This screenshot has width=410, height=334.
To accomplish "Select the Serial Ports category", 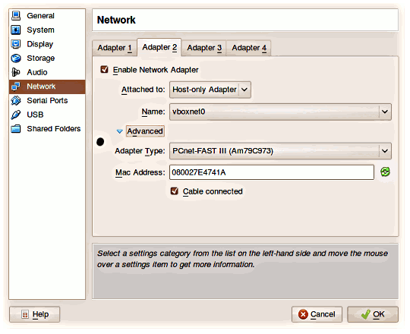I will coord(47,100).
